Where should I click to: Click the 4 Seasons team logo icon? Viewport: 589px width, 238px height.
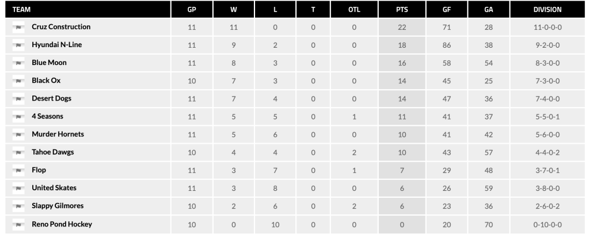pyautogui.click(x=18, y=116)
